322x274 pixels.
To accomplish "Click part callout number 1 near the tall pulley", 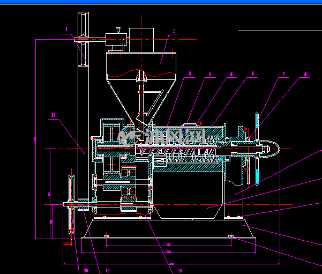I will click(x=66, y=29).
